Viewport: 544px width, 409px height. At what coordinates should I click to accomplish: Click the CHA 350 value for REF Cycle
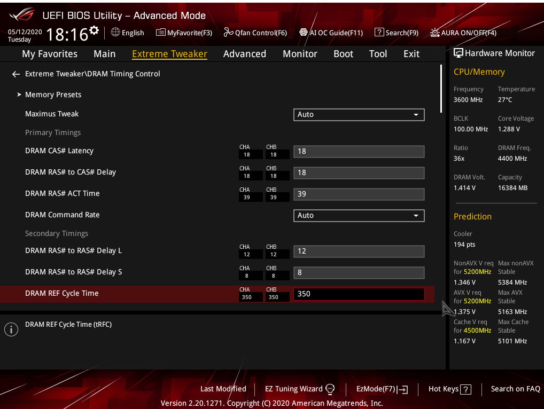point(247,297)
